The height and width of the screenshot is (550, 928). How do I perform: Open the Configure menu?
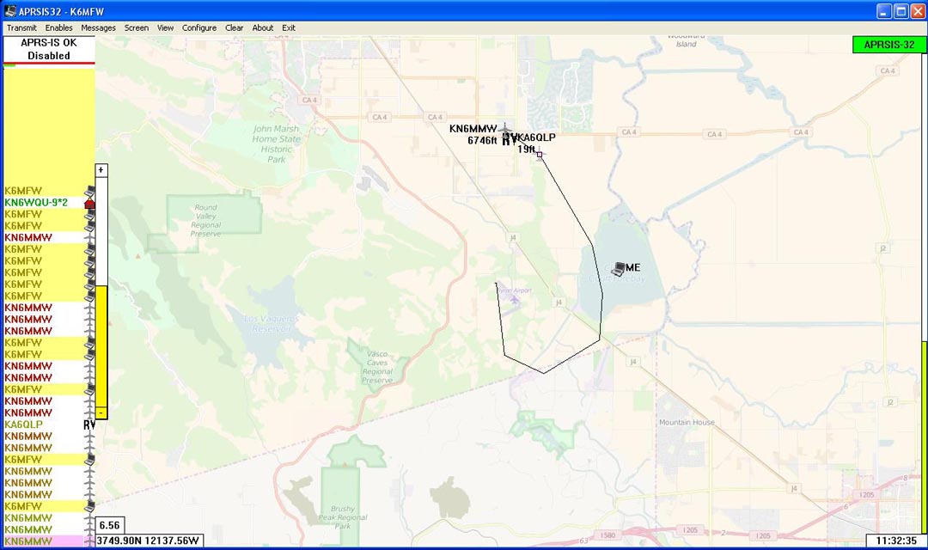[x=199, y=27]
